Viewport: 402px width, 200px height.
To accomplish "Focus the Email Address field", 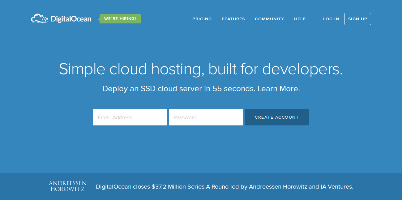I will coord(130,117).
